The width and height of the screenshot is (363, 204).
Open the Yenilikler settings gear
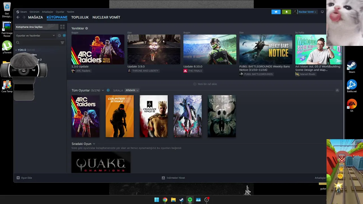(86, 28)
